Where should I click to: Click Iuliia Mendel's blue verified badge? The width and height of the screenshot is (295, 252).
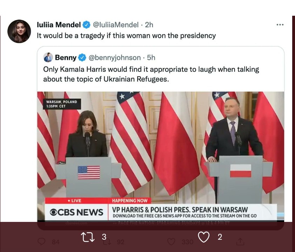[x=87, y=24]
